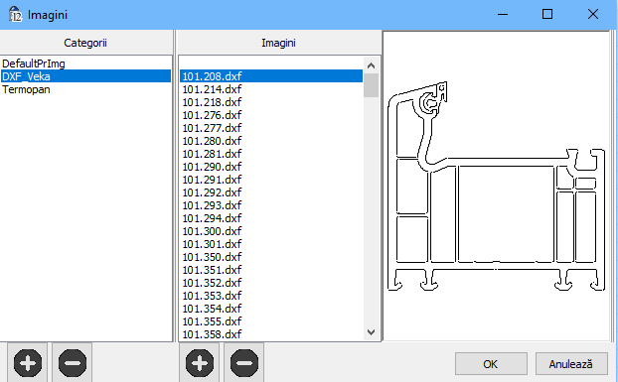Cancel dialog with Anulează button
Viewport: 618px width, 382px height.
571,364
